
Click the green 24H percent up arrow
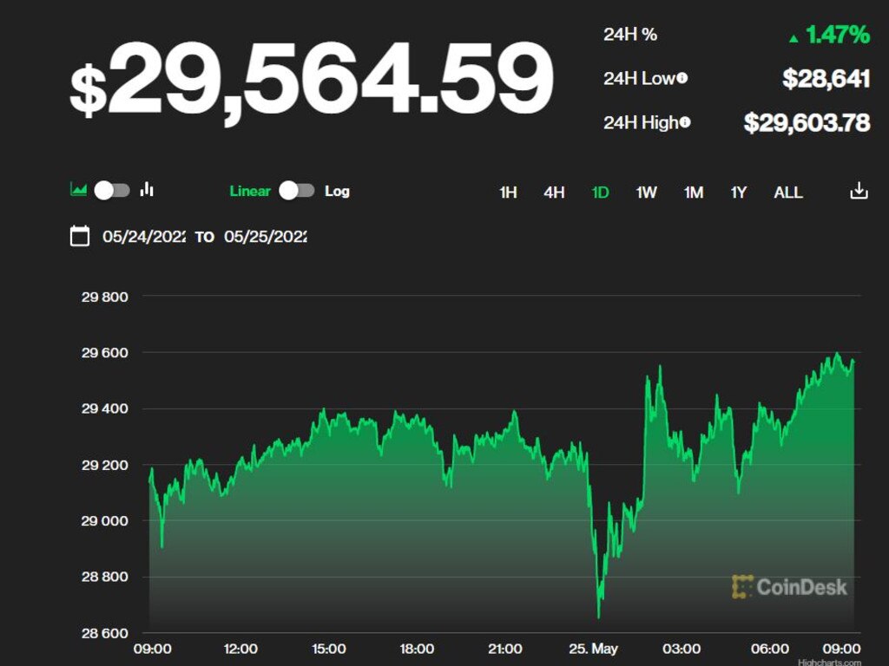click(793, 38)
